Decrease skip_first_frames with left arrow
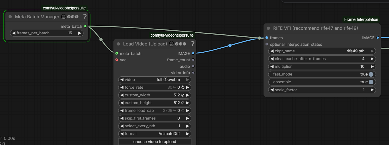This screenshot has height=145, width=389. point(121,118)
